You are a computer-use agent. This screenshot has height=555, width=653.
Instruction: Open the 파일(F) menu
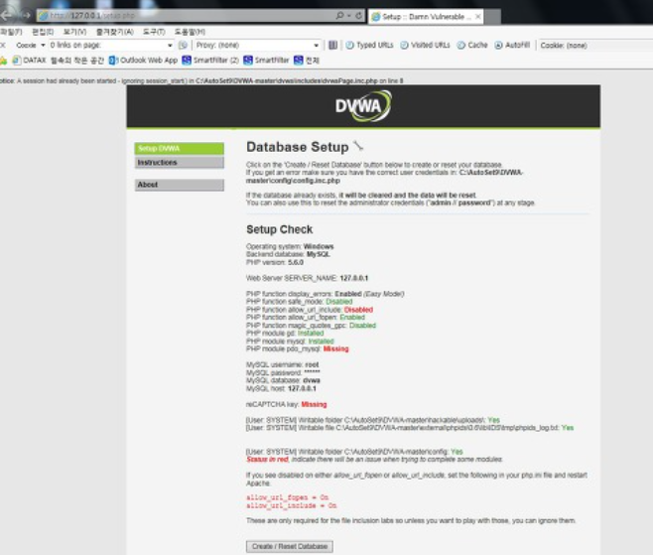(x=11, y=32)
